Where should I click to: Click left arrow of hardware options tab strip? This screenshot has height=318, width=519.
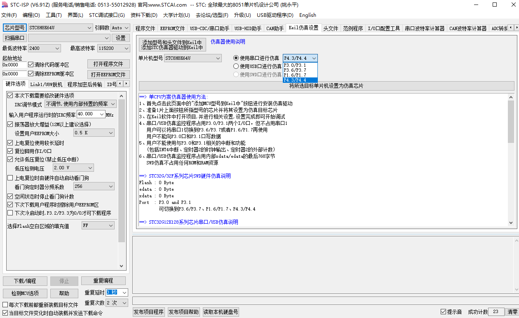coord(120,84)
